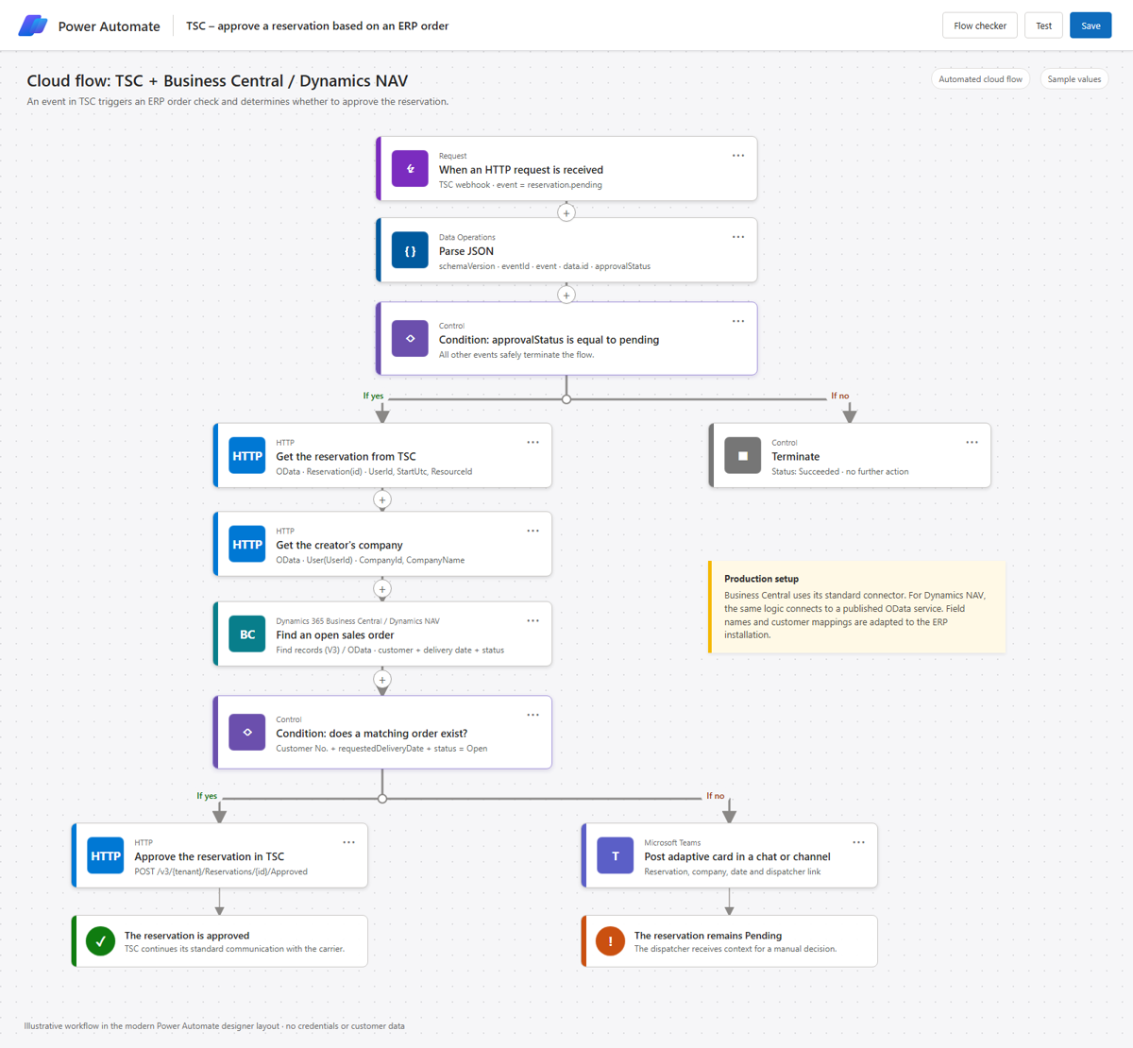Click 'If no' label above Teams branch
The height and width of the screenshot is (1048, 1133).
coord(716,796)
